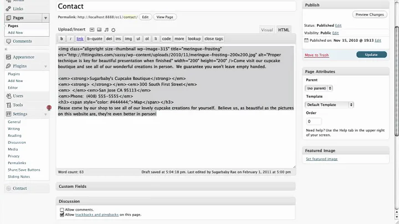This screenshot has height=224, width=399.
Task: Click the lookup quicktag button
Action: 194,39
